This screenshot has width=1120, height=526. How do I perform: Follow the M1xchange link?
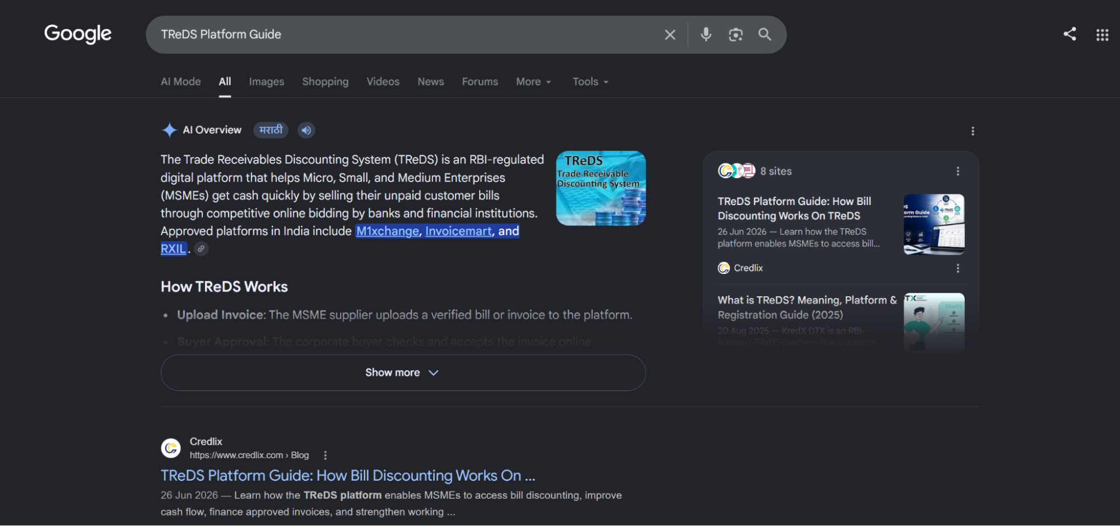(388, 231)
